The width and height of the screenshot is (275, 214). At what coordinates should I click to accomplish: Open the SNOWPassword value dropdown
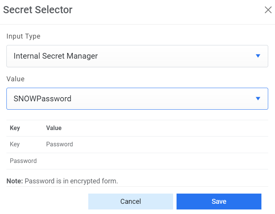[137, 99]
